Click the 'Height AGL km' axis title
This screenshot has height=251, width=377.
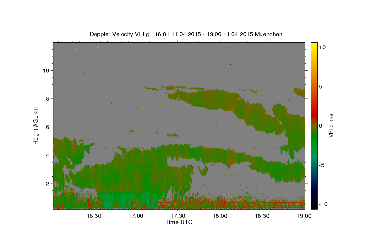tap(36, 125)
